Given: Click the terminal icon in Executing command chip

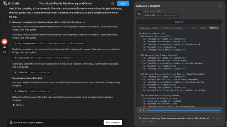Looking at the screenshot, I should [x=16, y=43].
